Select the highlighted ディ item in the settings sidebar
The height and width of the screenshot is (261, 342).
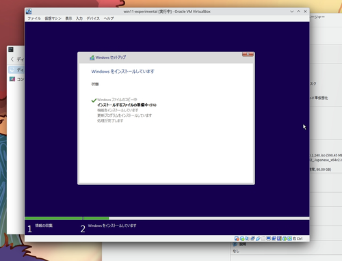(16, 70)
